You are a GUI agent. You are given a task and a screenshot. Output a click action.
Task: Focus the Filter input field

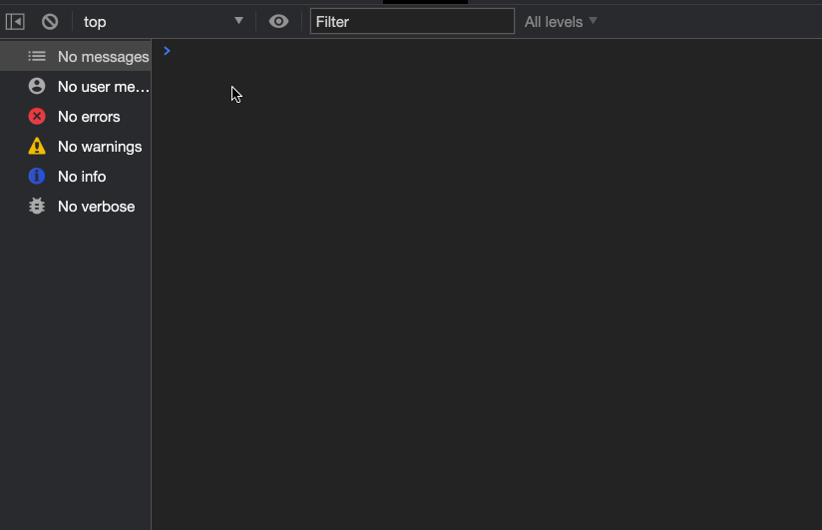coord(412,22)
